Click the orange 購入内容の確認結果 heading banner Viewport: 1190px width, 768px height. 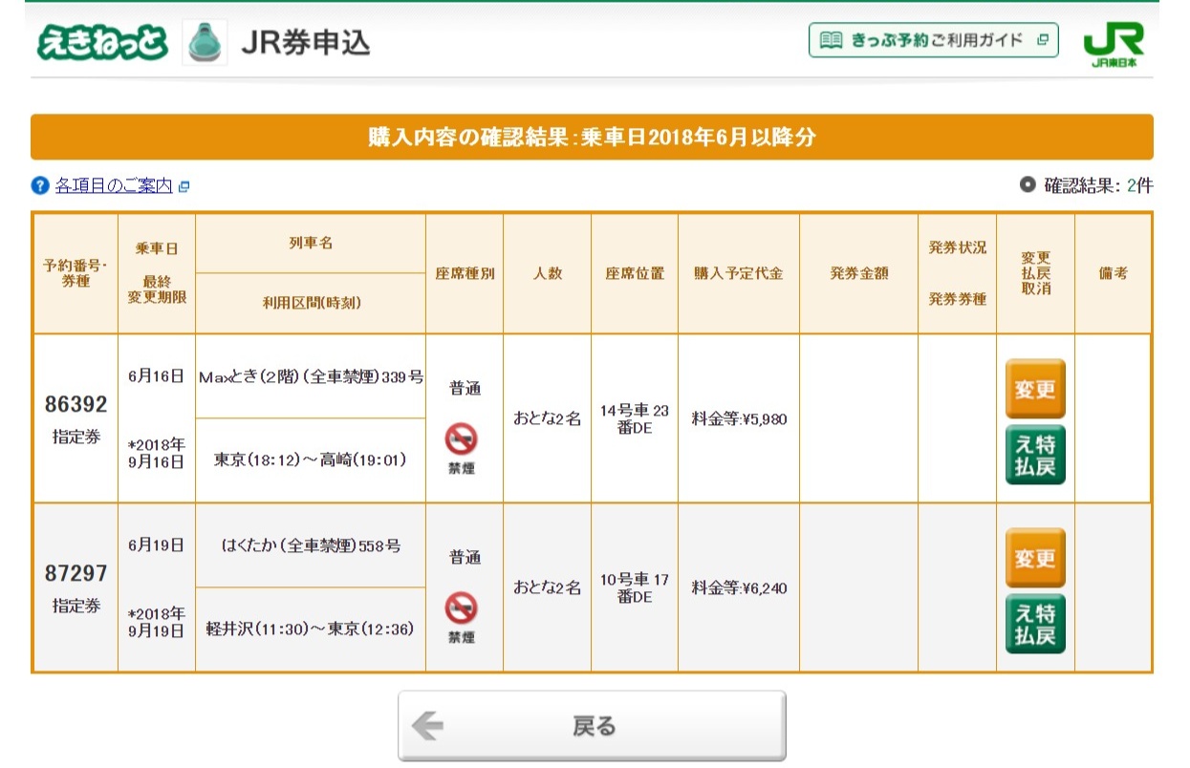[x=592, y=138]
